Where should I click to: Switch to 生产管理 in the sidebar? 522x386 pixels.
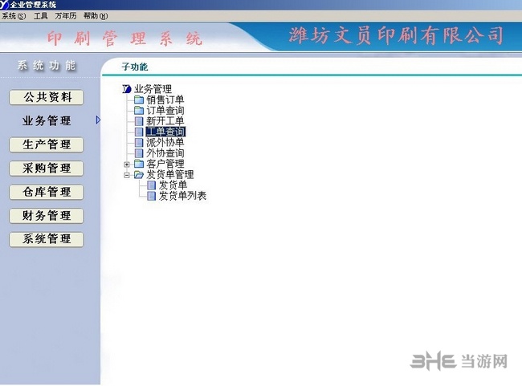tap(47, 144)
